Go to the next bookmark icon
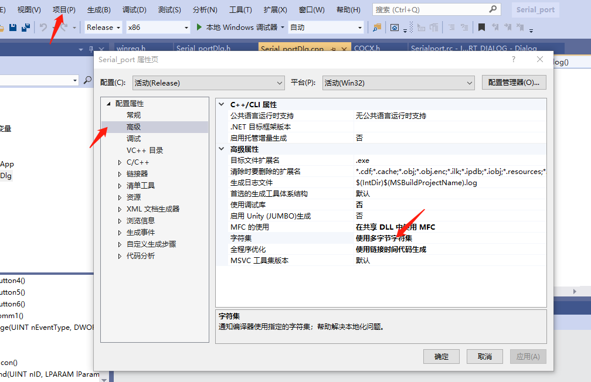Screen dimensions: 591x382 [x=508, y=27]
